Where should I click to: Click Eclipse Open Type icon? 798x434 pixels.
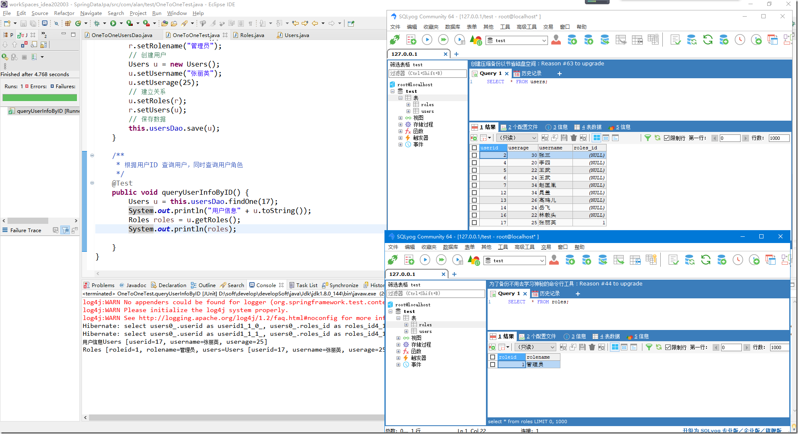[x=165, y=23]
